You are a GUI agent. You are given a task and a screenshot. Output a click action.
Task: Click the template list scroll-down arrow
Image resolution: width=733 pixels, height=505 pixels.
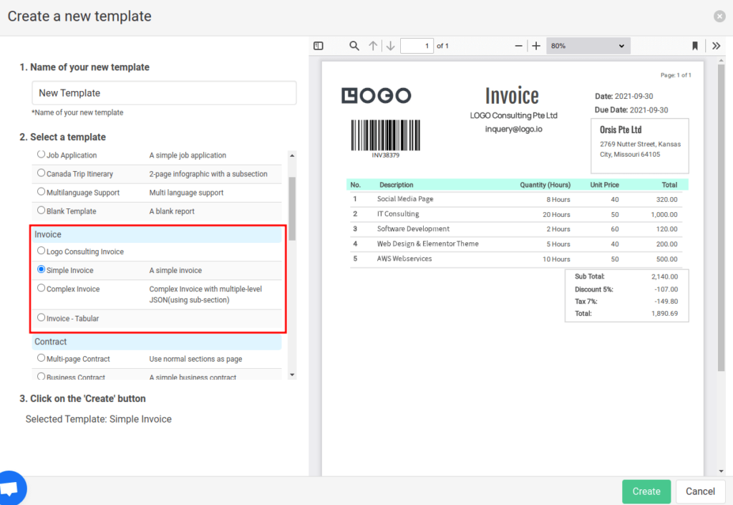[x=292, y=375]
